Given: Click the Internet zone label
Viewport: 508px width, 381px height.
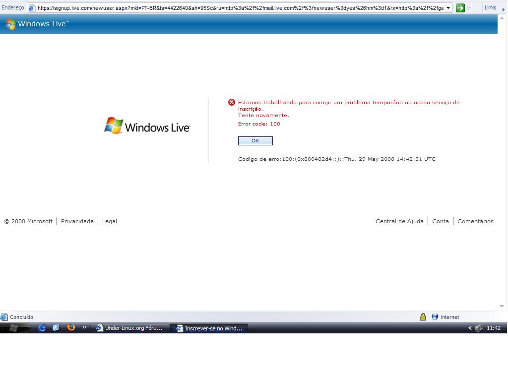Looking at the screenshot, I should coord(449,317).
